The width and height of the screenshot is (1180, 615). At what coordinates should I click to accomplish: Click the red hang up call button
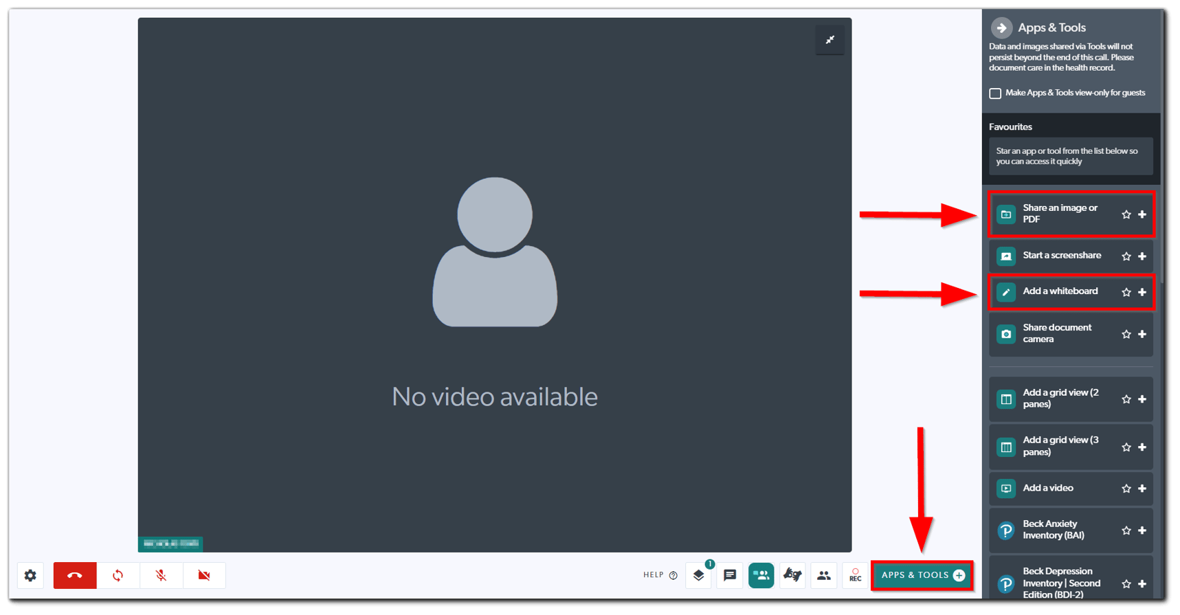click(x=75, y=575)
